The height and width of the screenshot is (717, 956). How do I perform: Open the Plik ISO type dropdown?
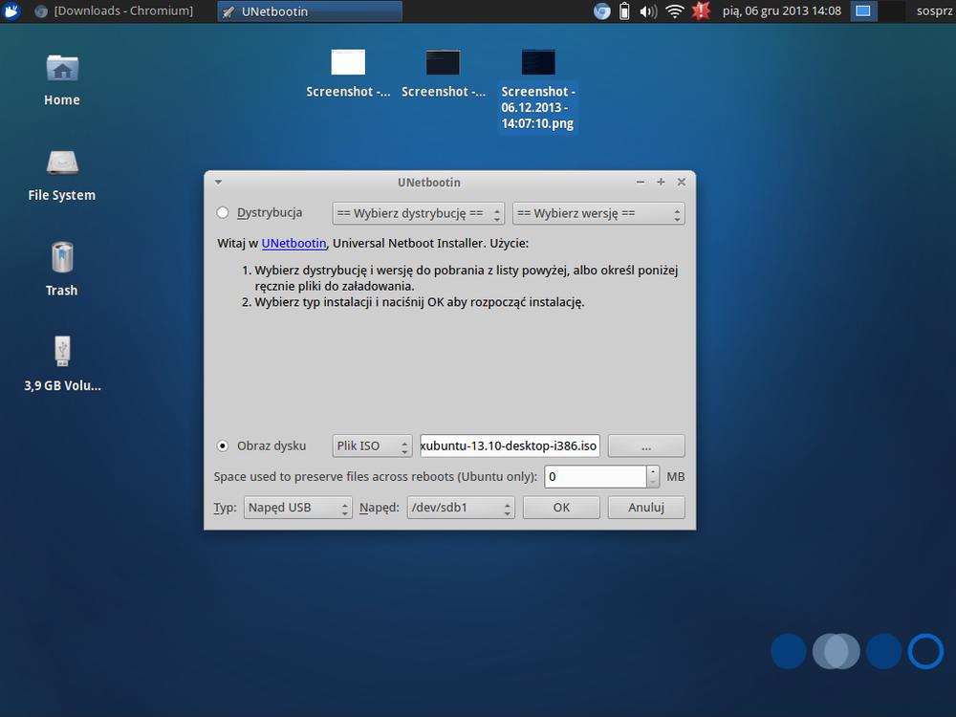[x=373, y=445]
